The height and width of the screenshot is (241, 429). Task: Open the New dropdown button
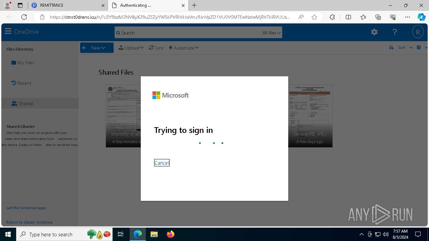(x=97, y=48)
